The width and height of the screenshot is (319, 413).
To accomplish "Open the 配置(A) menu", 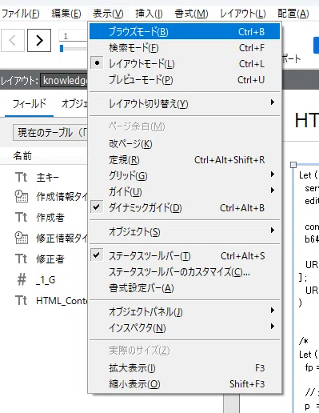I will coord(293,14).
